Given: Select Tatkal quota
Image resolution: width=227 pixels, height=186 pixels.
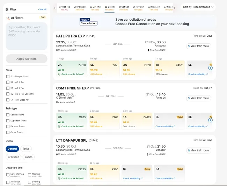Looking at the screenshot, I should [26, 149].
